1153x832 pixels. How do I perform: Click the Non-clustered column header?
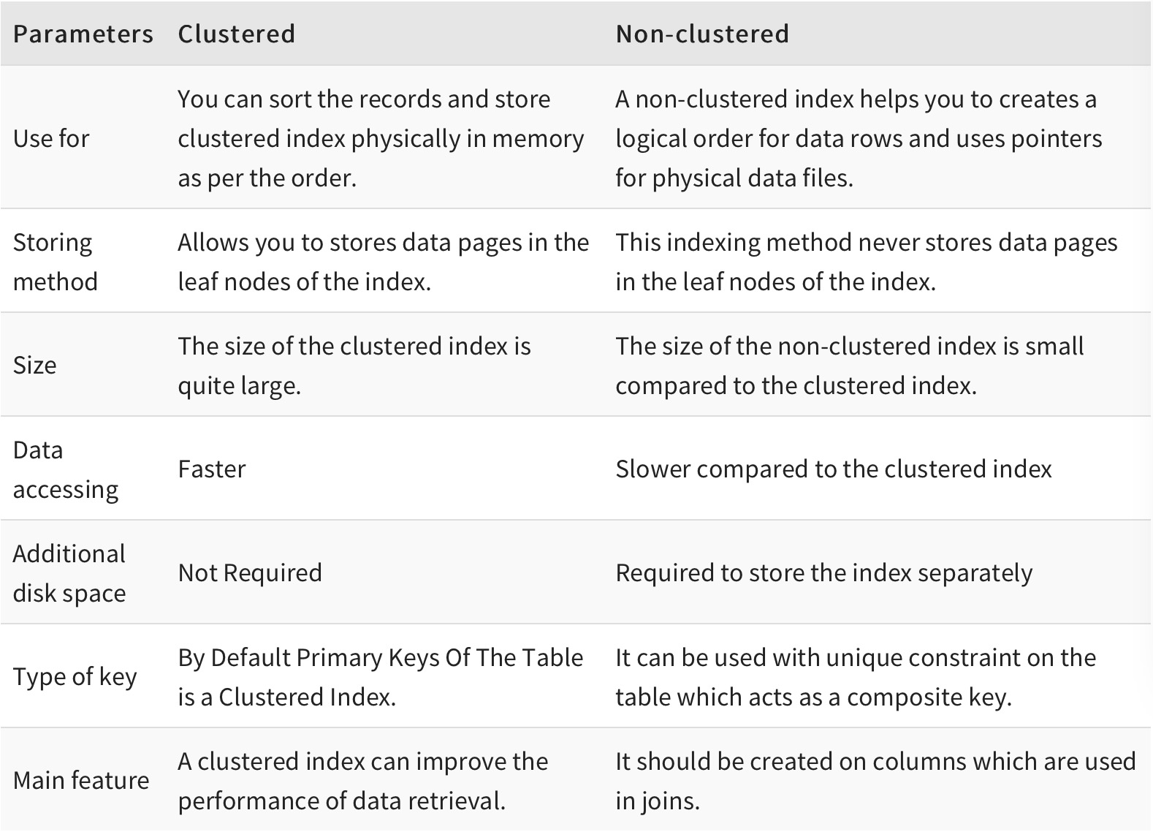pos(702,34)
